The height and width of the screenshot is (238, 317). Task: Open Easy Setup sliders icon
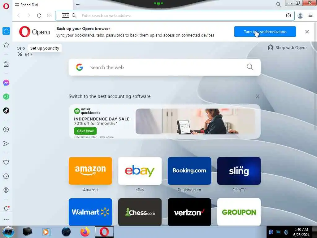click(310, 15)
